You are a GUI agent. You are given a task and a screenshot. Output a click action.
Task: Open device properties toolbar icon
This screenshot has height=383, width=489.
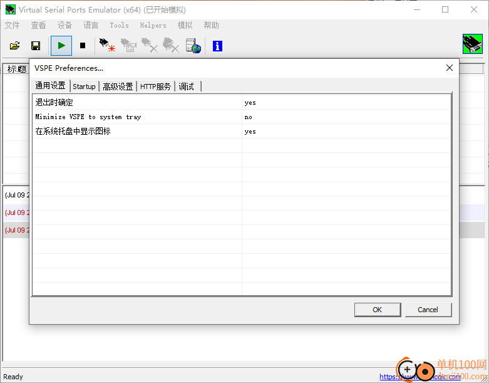(x=128, y=45)
